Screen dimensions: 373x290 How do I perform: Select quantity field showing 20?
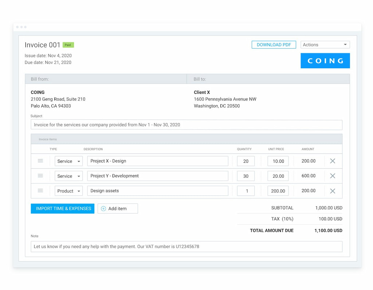point(246,161)
